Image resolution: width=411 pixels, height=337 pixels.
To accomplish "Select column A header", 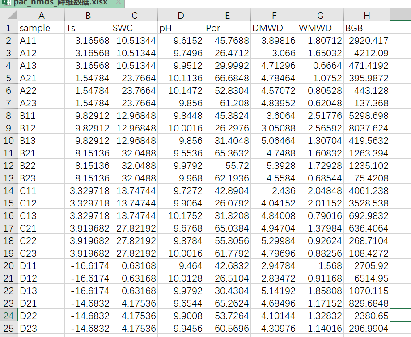I will 42,16.
